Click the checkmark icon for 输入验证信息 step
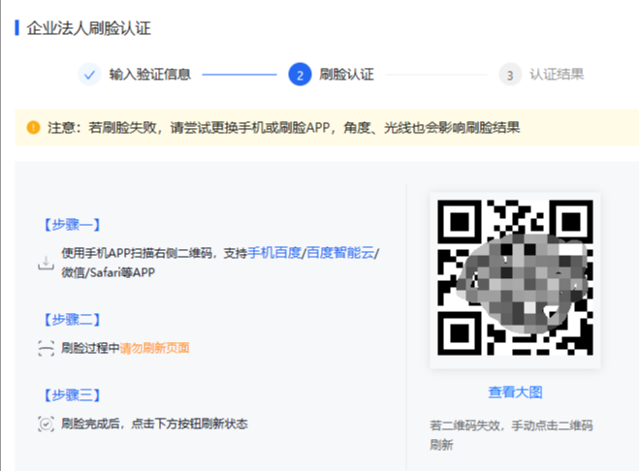The height and width of the screenshot is (471, 639). [89, 75]
